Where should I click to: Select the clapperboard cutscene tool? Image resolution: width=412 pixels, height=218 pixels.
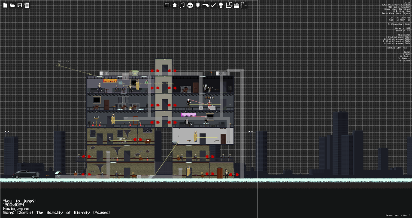[x=236, y=5]
